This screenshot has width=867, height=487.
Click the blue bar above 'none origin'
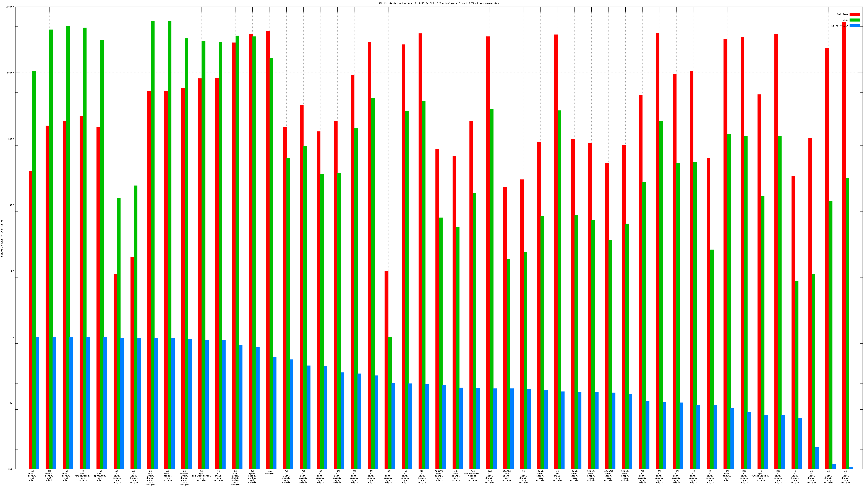275,413
